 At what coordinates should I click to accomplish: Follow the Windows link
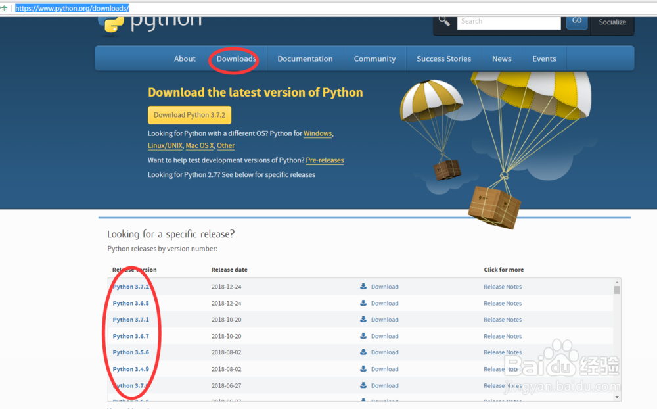click(317, 133)
